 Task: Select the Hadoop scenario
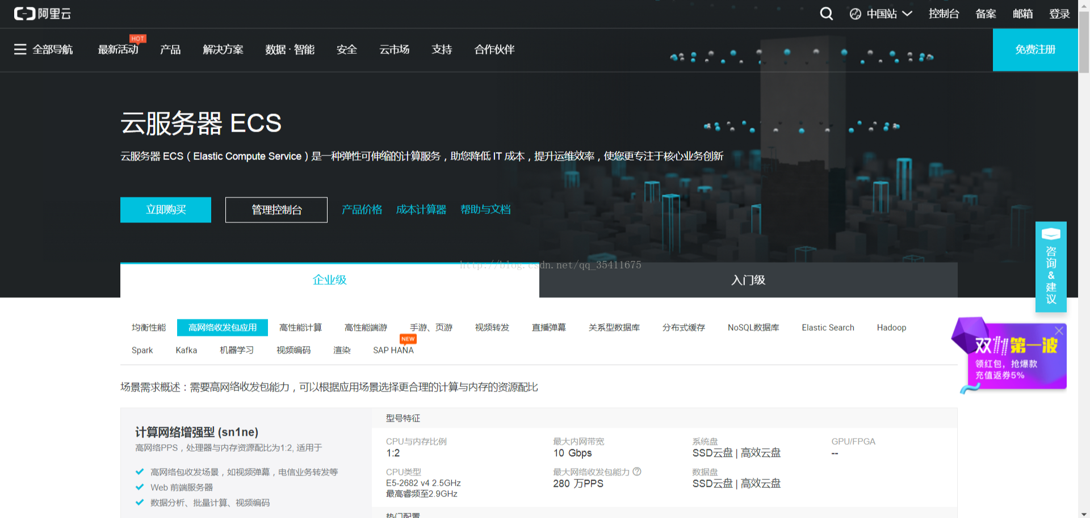click(x=891, y=327)
